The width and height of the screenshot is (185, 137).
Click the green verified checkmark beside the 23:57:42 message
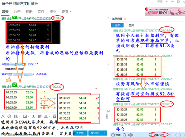tap(14, 18)
